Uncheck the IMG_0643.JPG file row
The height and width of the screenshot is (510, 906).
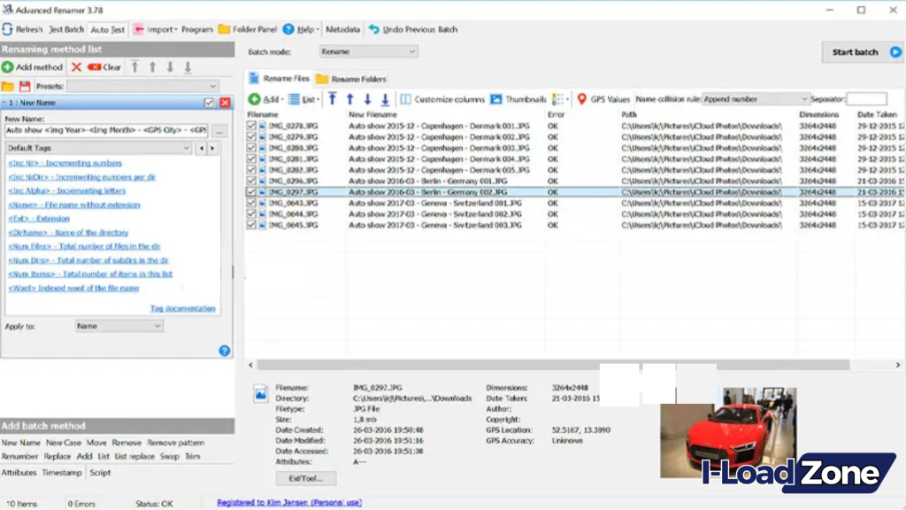point(250,203)
